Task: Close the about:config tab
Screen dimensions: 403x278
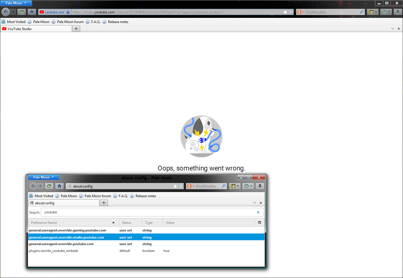Action: 261,203
